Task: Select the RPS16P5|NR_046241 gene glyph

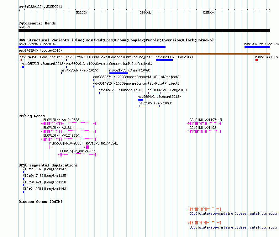Action: coord(86,147)
